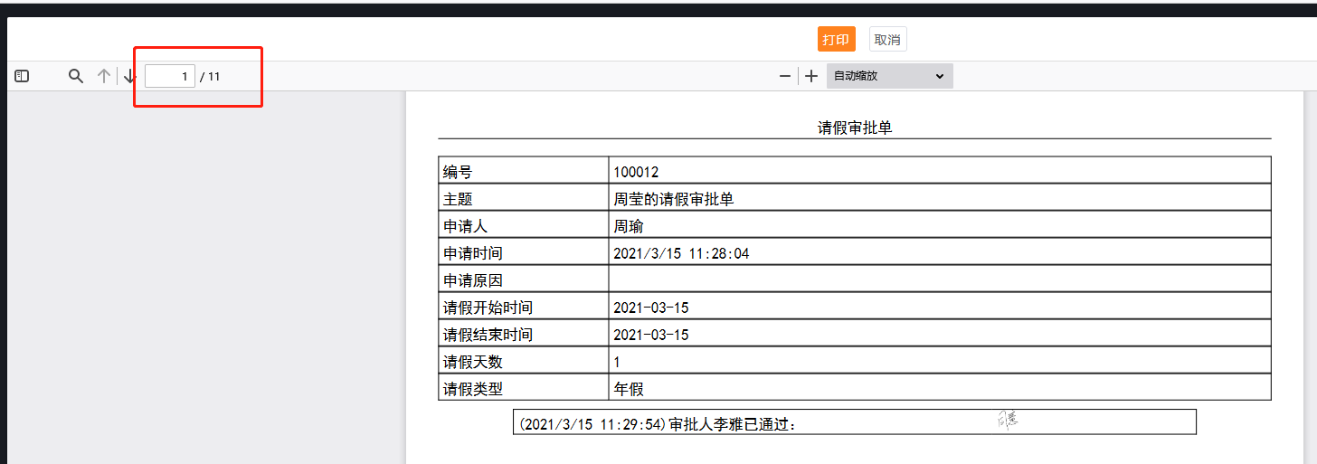Viewport: 1317px width, 464px height.
Task: Open the 自动缩放 zoom dropdown
Action: (889, 77)
